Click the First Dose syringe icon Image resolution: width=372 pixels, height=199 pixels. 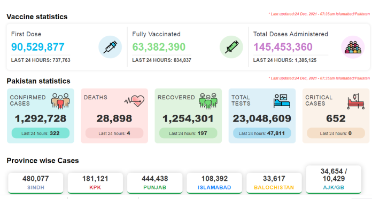point(110,47)
